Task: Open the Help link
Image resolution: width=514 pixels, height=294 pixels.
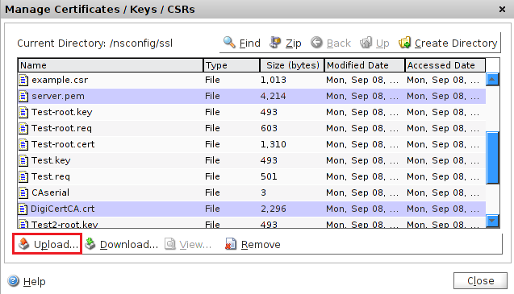Action: [x=34, y=282]
